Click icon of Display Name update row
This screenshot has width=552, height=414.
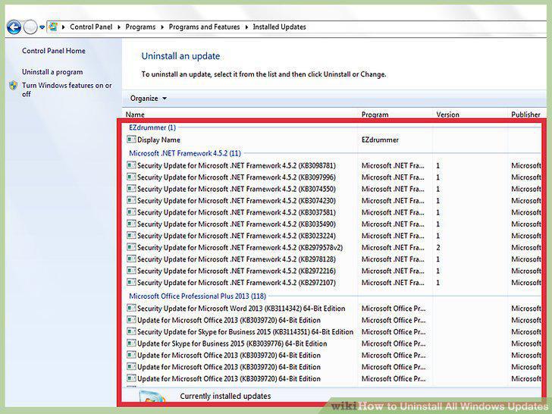[x=131, y=140]
